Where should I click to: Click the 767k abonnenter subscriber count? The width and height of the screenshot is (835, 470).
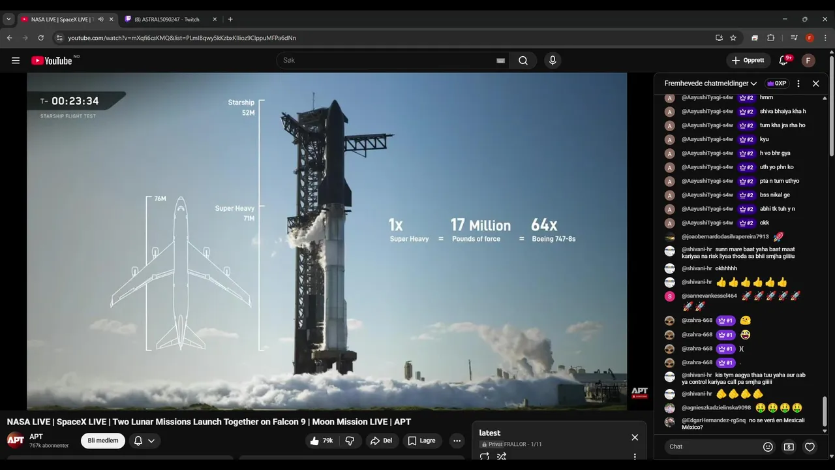pos(49,446)
